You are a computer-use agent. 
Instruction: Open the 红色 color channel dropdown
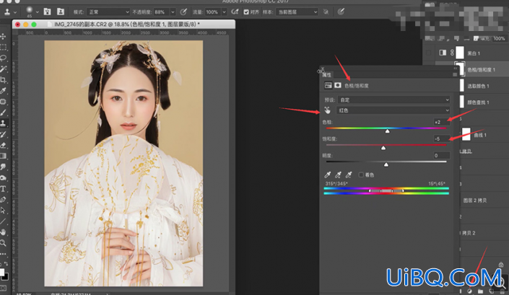tap(393, 110)
